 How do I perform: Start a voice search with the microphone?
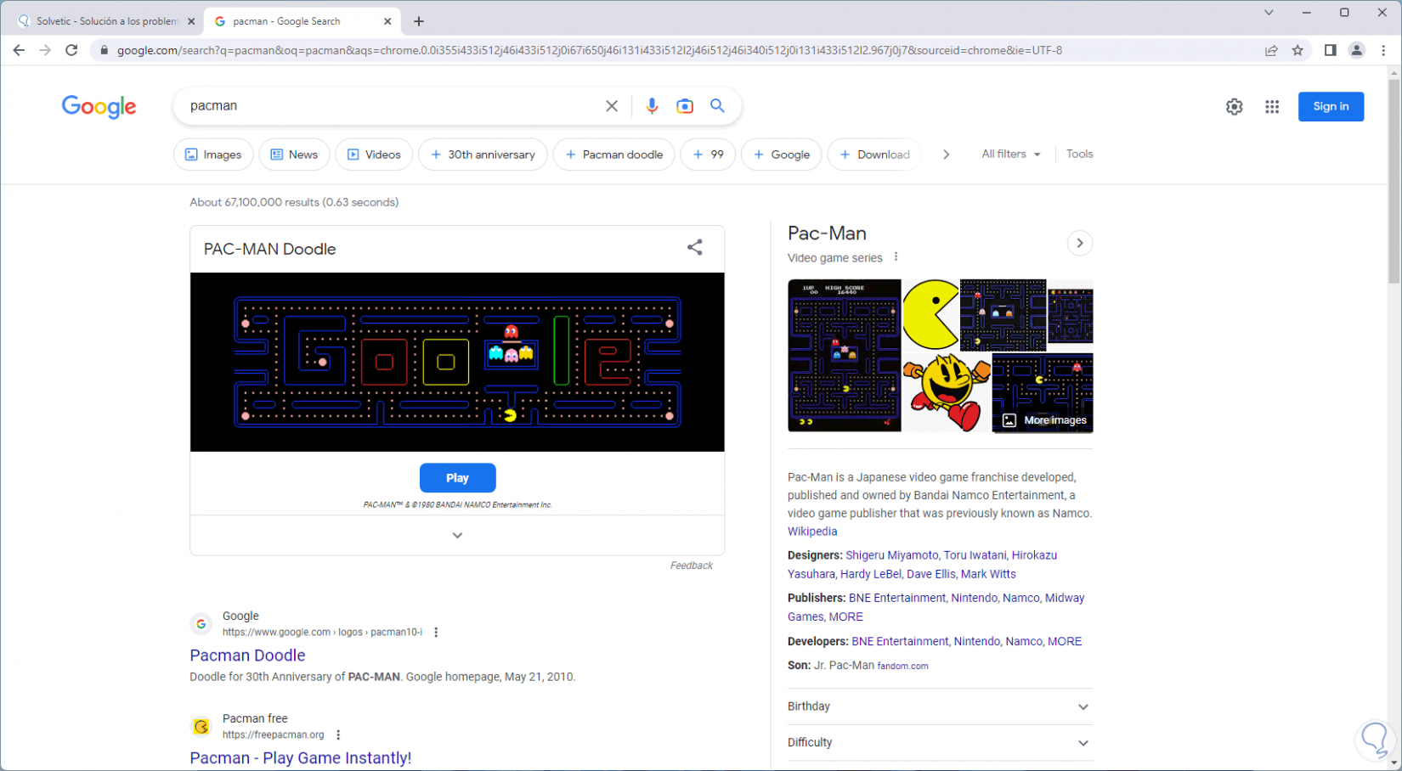652,106
